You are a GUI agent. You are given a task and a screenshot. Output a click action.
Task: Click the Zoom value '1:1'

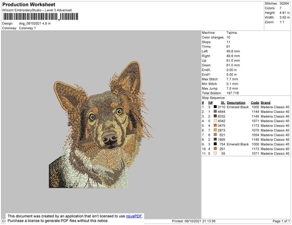[282, 22]
